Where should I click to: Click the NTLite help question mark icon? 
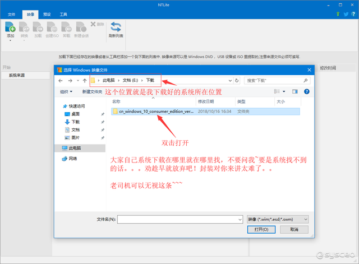353,14
